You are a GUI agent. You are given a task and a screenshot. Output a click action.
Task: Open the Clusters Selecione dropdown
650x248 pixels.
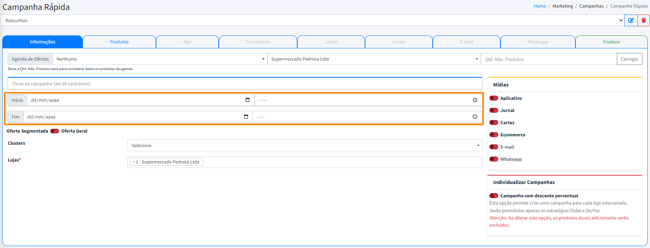tap(304, 146)
